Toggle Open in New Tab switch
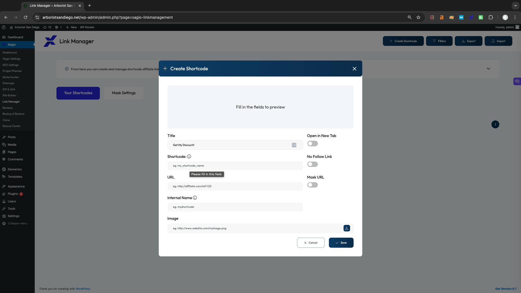This screenshot has height=293, width=521. (x=312, y=144)
